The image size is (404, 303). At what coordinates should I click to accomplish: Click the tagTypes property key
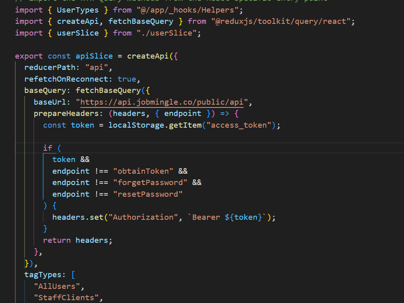tap(43, 275)
